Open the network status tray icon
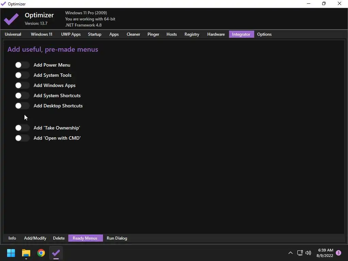The image size is (348, 261). (x=300, y=253)
